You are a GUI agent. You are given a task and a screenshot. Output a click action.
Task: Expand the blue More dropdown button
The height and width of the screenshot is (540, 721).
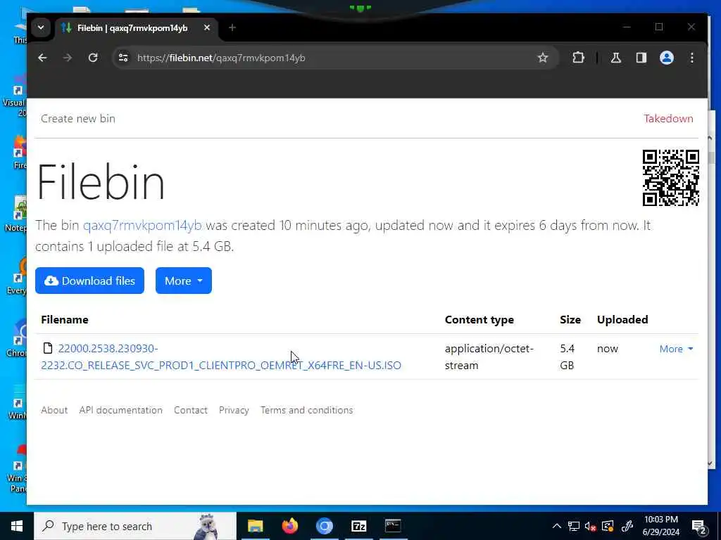(x=184, y=281)
